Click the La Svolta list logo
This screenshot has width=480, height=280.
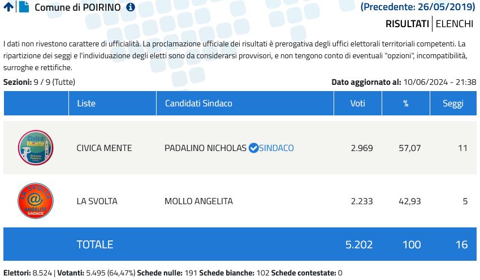(x=36, y=201)
